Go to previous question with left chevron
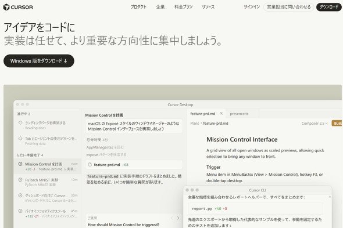Image resolution: width=343 pixels, height=228 pixels. click(172, 218)
